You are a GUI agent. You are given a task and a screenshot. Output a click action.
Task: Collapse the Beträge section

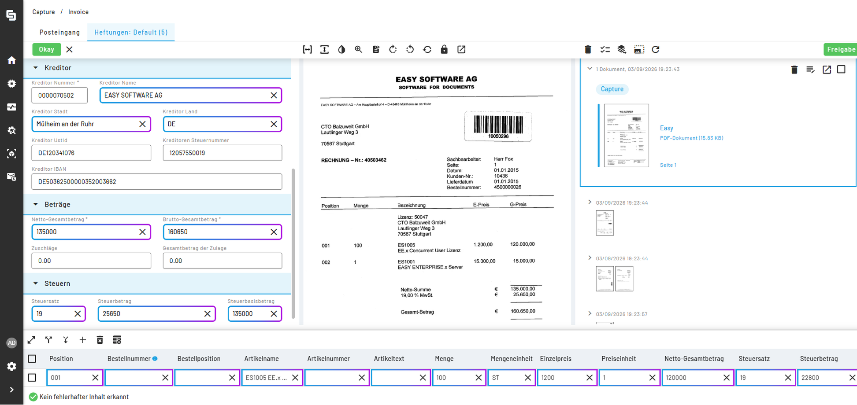(36, 204)
